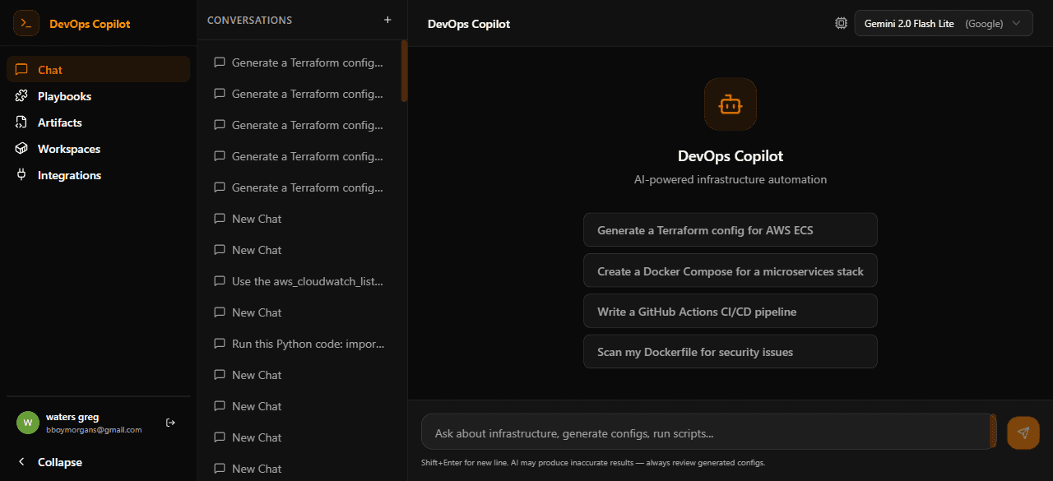Start a new conversation with the plus icon
Viewport: 1053px width, 481px height.
387,20
